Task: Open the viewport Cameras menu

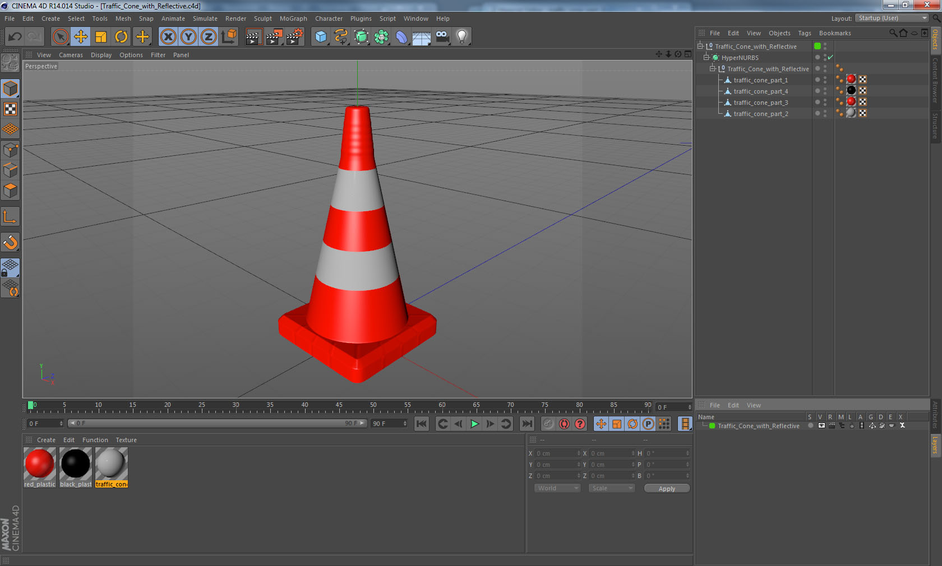Action: pyautogui.click(x=71, y=55)
